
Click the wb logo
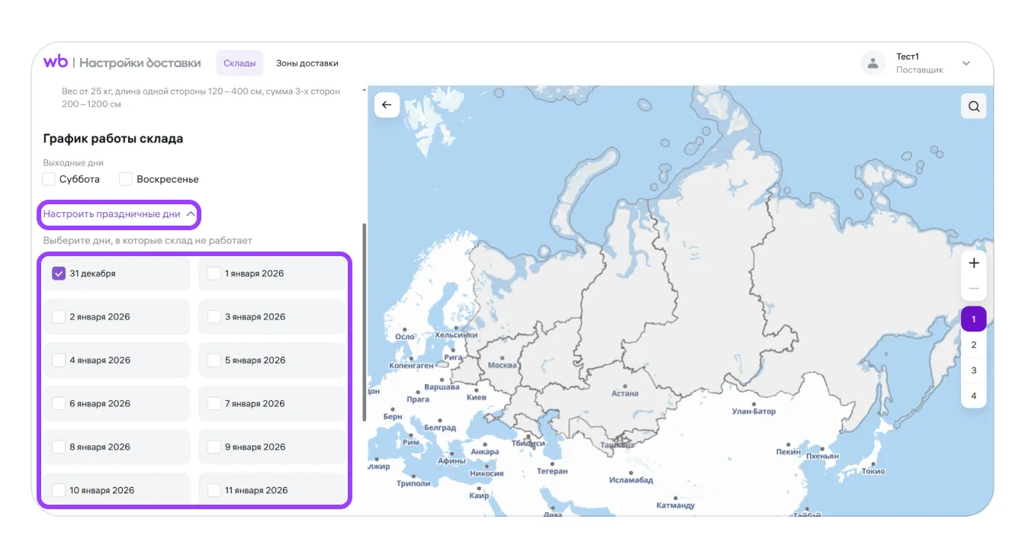(56, 63)
